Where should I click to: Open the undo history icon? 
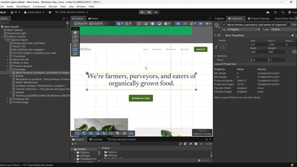click(275, 12)
